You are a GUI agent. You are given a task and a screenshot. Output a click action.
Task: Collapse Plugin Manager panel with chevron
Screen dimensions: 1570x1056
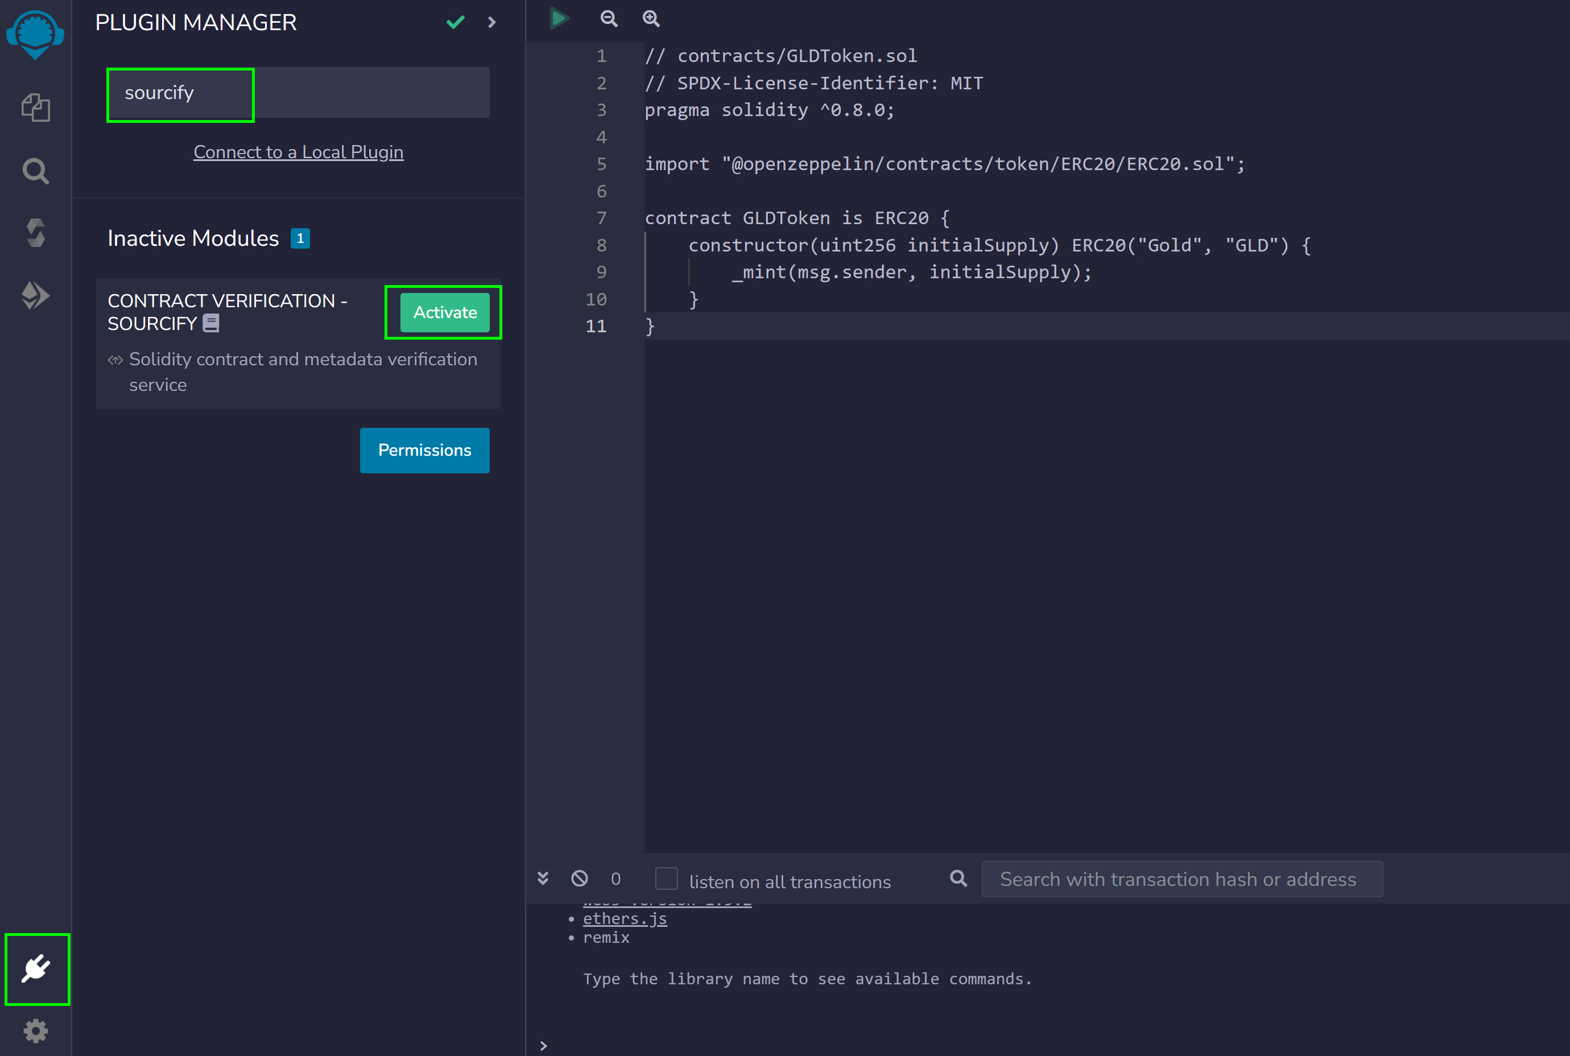pyautogui.click(x=491, y=22)
